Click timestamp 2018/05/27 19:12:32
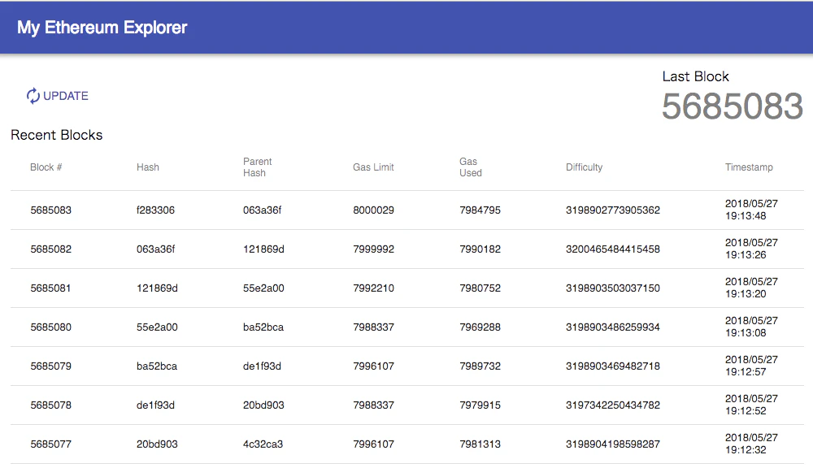The height and width of the screenshot is (468, 813). pyautogui.click(x=751, y=444)
